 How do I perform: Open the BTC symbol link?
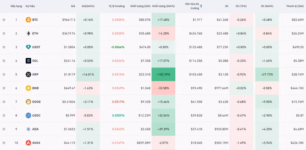pyautogui.click(x=35, y=20)
